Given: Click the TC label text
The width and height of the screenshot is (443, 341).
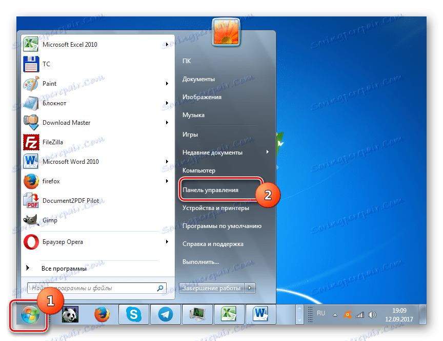Looking at the screenshot, I should point(46,64).
